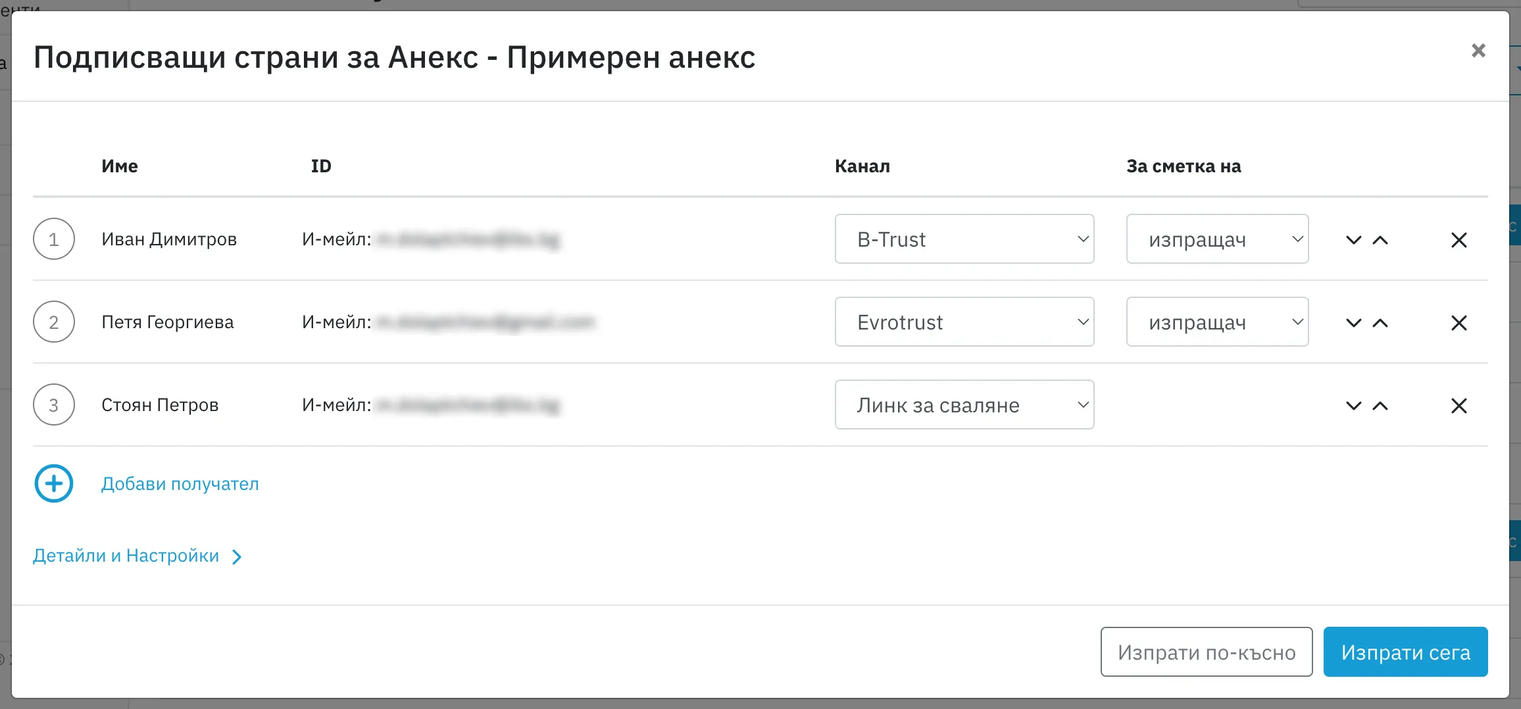Open Петя Георгиева's изпращач billing dropdown
The width and height of the screenshot is (1521, 709).
tap(1217, 322)
